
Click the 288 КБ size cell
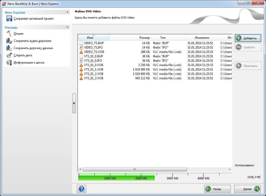[x=145, y=52]
